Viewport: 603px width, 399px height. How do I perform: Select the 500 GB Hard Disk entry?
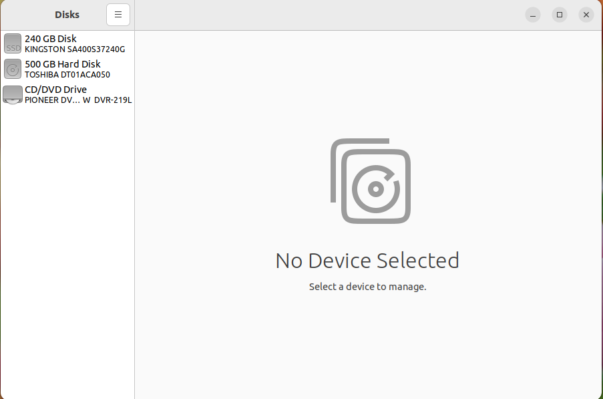point(67,69)
